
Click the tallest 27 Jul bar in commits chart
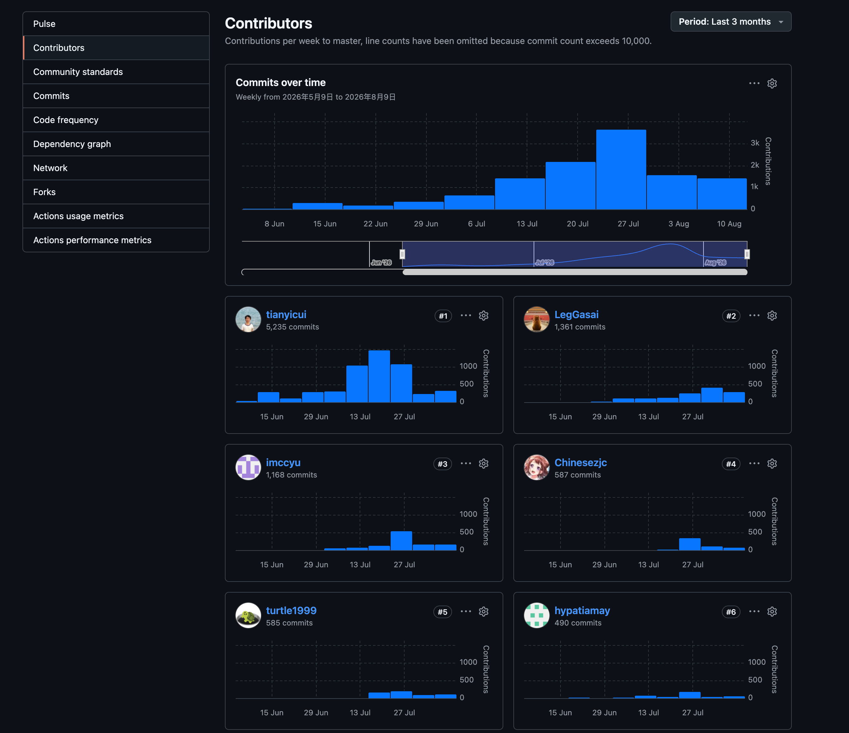pos(621,169)
